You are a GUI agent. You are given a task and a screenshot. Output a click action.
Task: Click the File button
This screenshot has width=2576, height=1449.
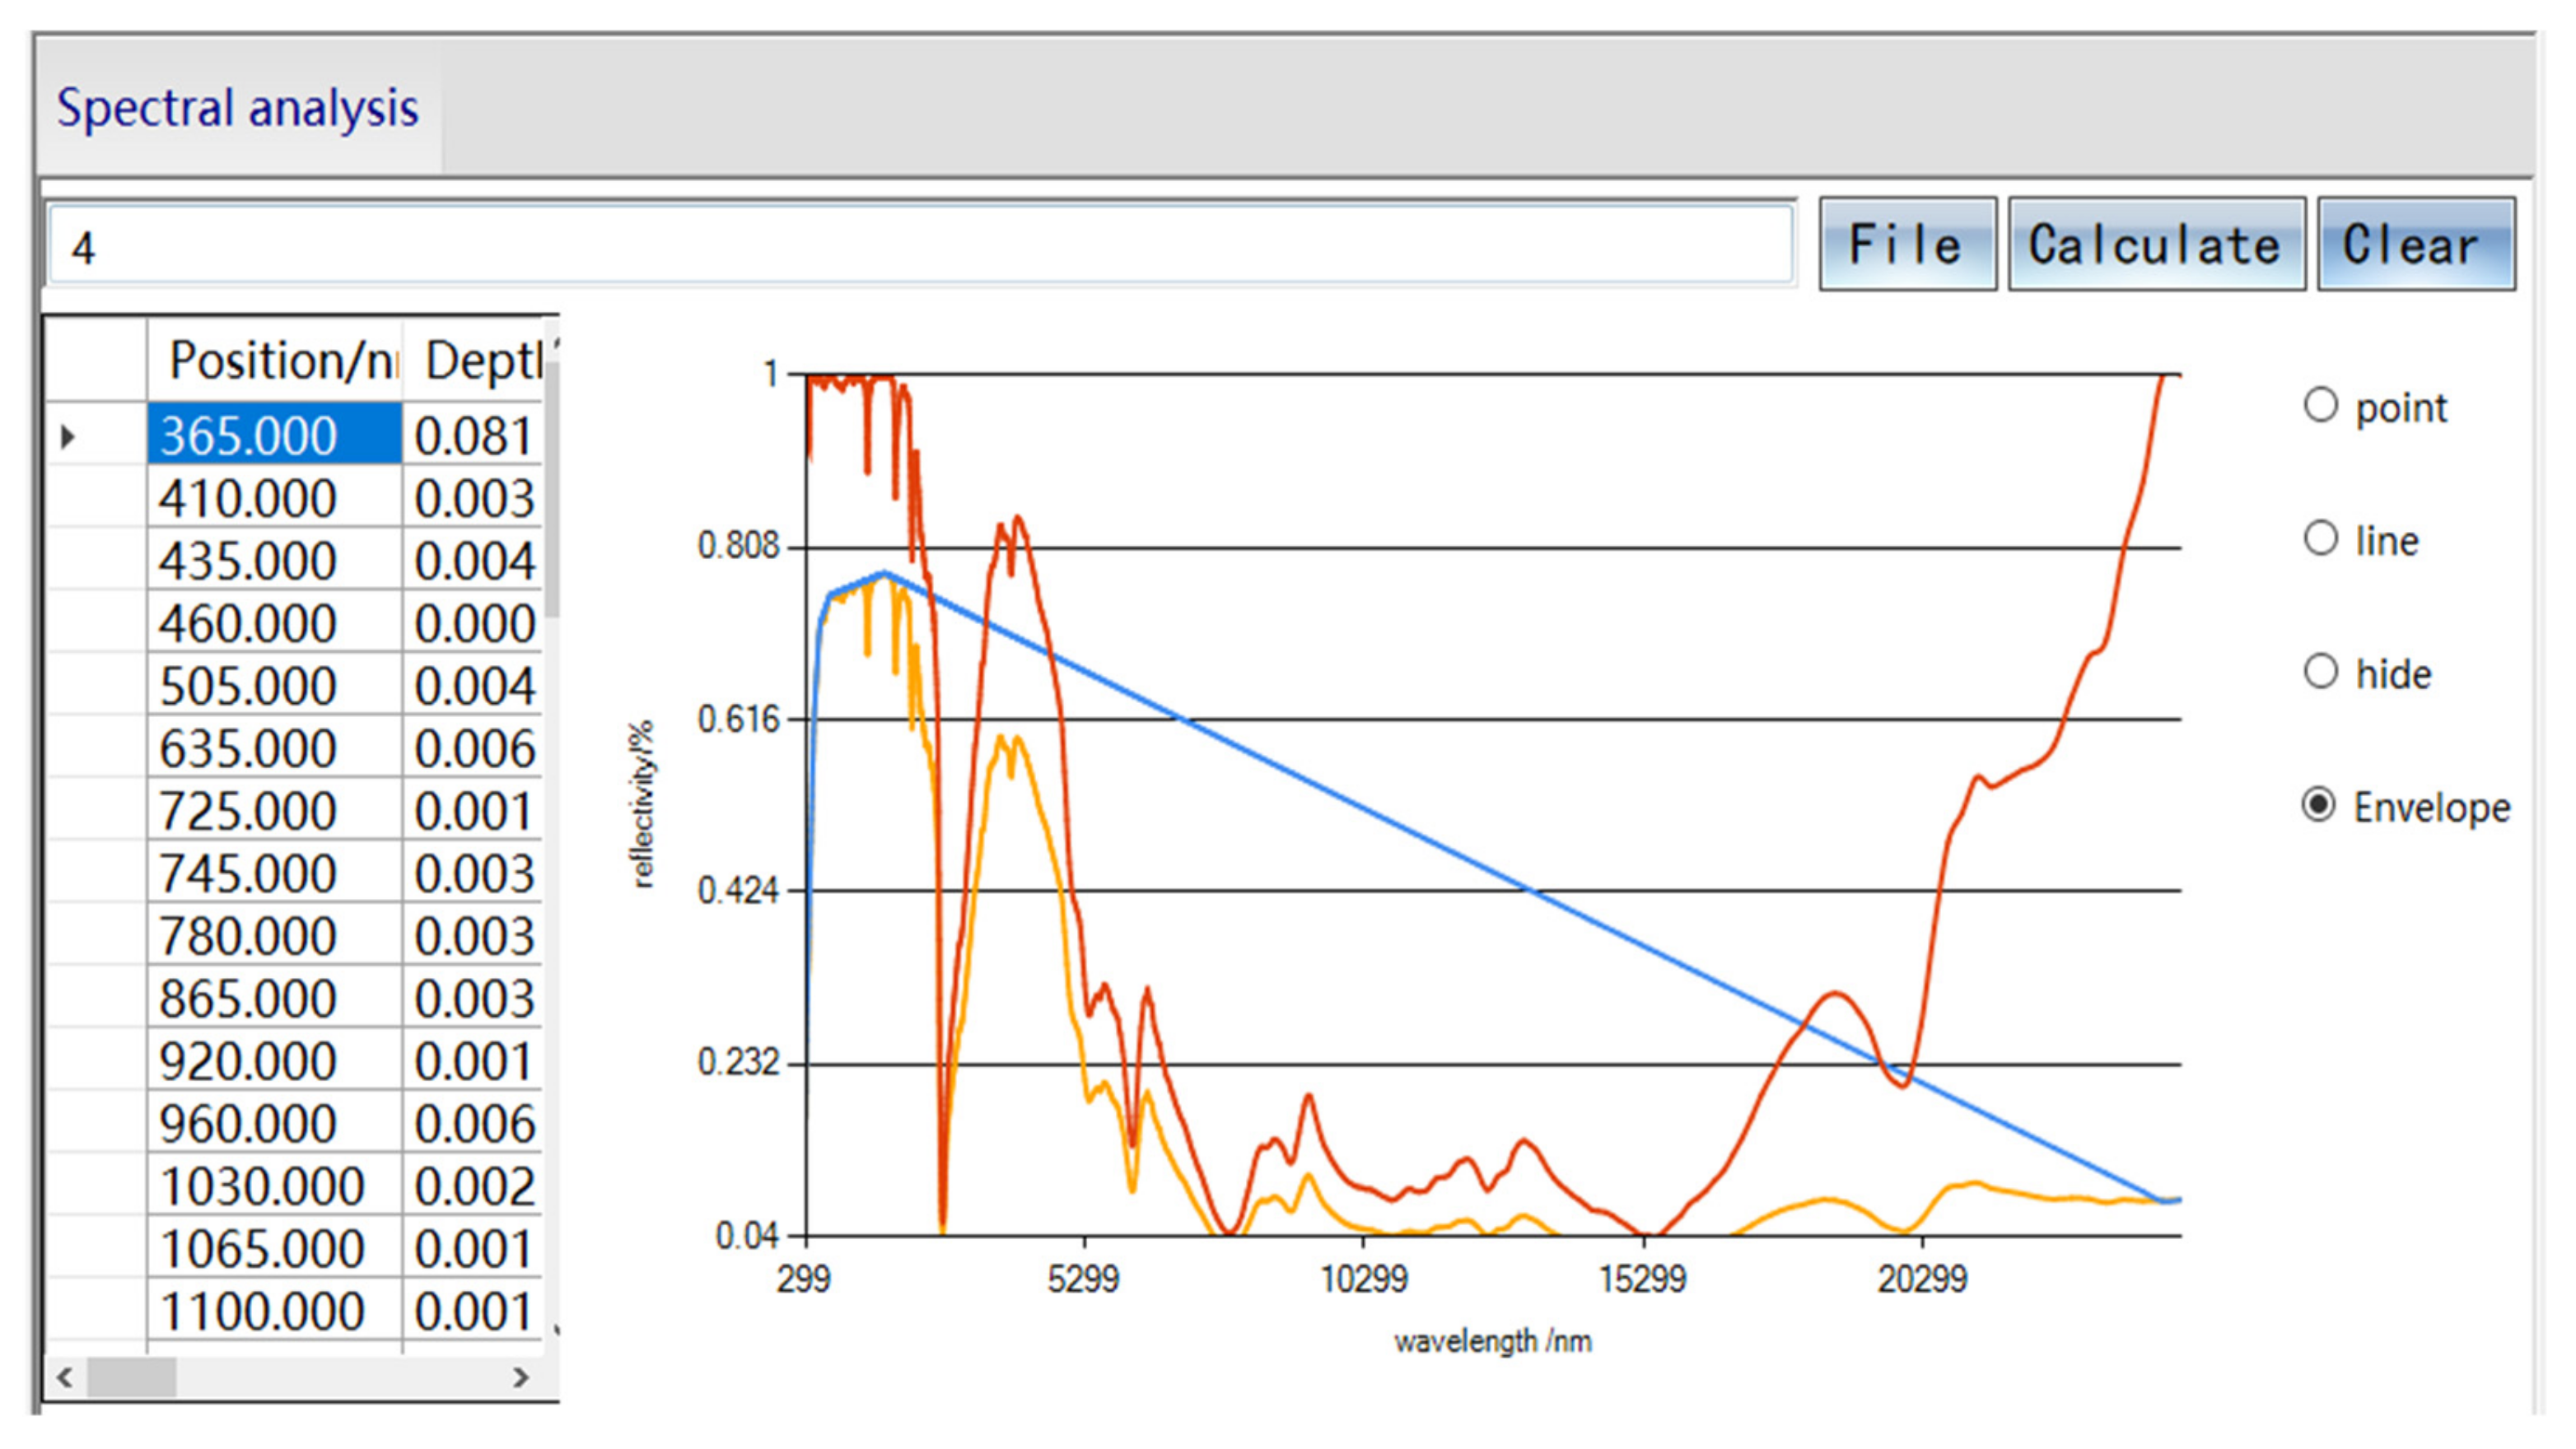point(1906,245)
